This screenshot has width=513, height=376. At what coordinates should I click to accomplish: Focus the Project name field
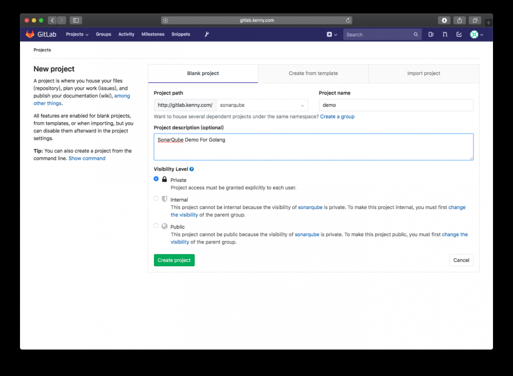click(396, 105)
